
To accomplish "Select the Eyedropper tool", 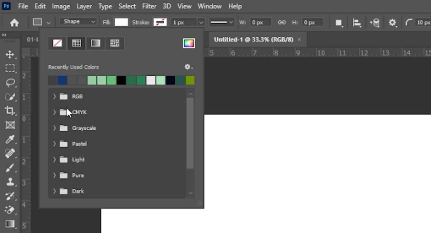I will click(x=10, y=139).
